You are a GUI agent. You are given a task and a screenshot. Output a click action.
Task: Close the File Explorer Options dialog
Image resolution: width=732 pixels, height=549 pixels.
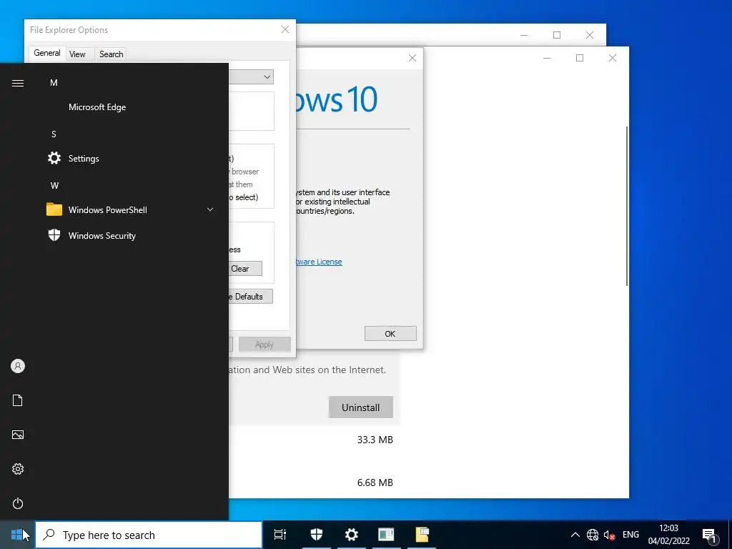pyautogui.click(x=285, y=29)
